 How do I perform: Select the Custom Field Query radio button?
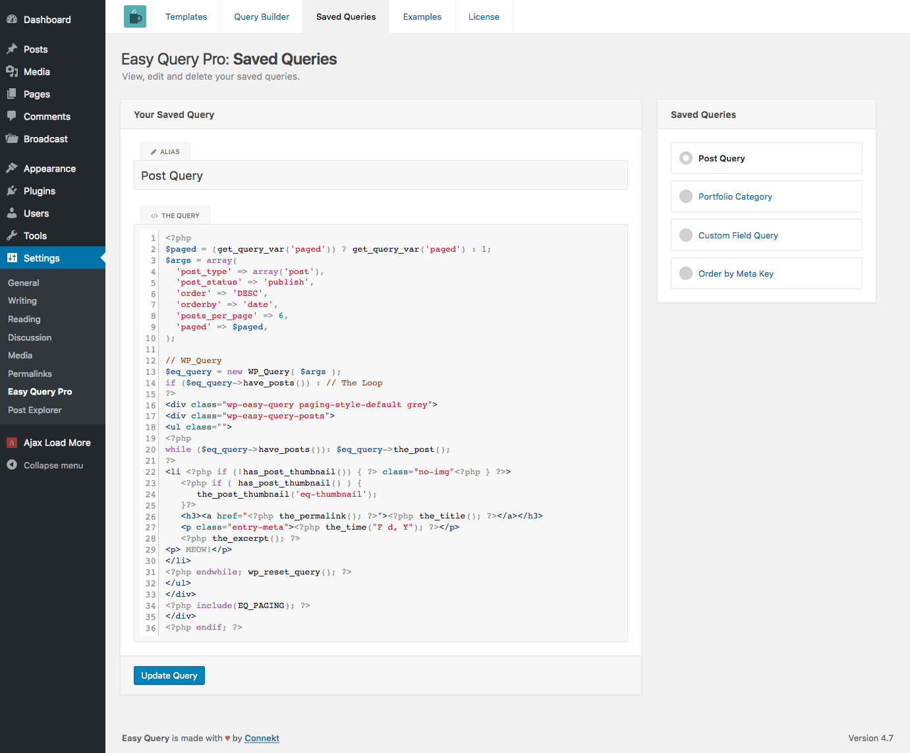tap(686, 235)
